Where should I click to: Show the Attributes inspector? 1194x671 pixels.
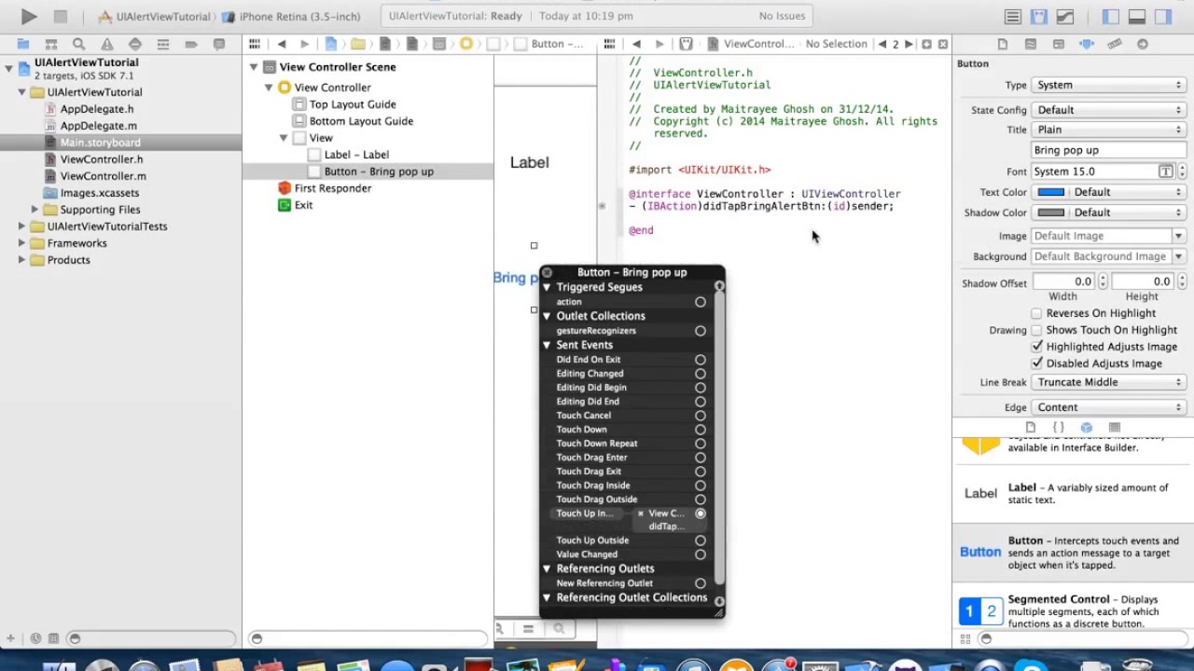(x=1087, y=44)
